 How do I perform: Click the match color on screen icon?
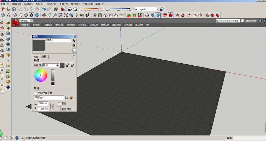tap(73, 65)
